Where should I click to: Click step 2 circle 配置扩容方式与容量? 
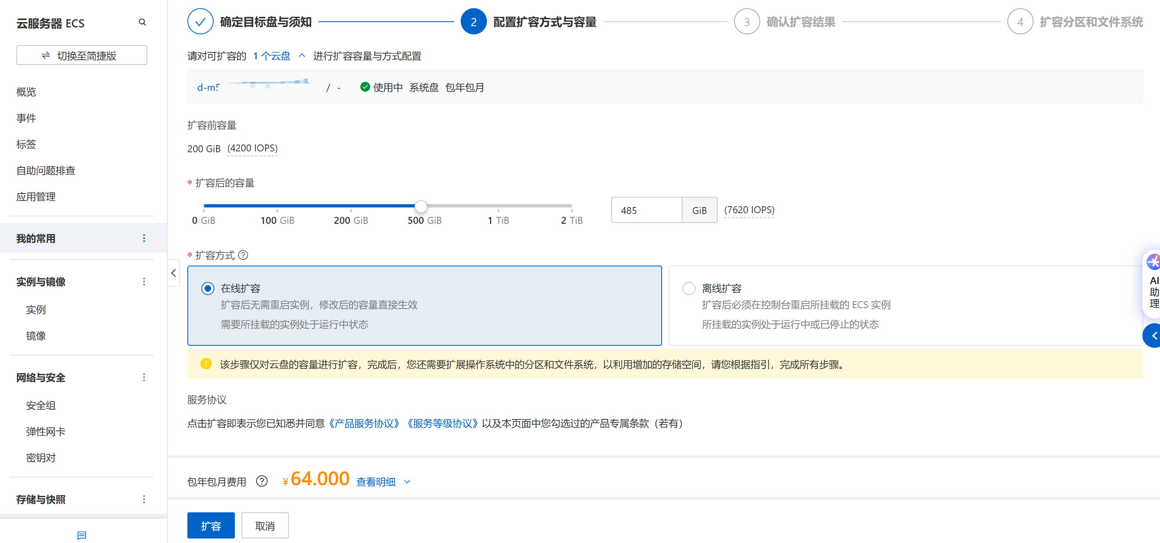pyautogui.click(x=473, y=22)
